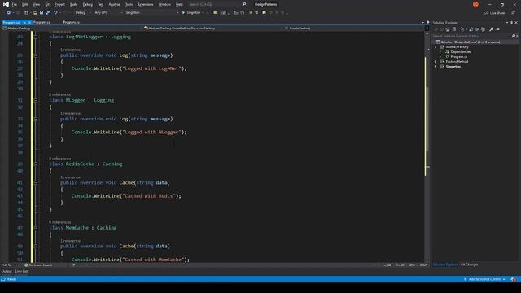521x293 pixels.
Task: Click the Preview Selected Items icon
Action: pyautogui.click(x=497, y=29)
